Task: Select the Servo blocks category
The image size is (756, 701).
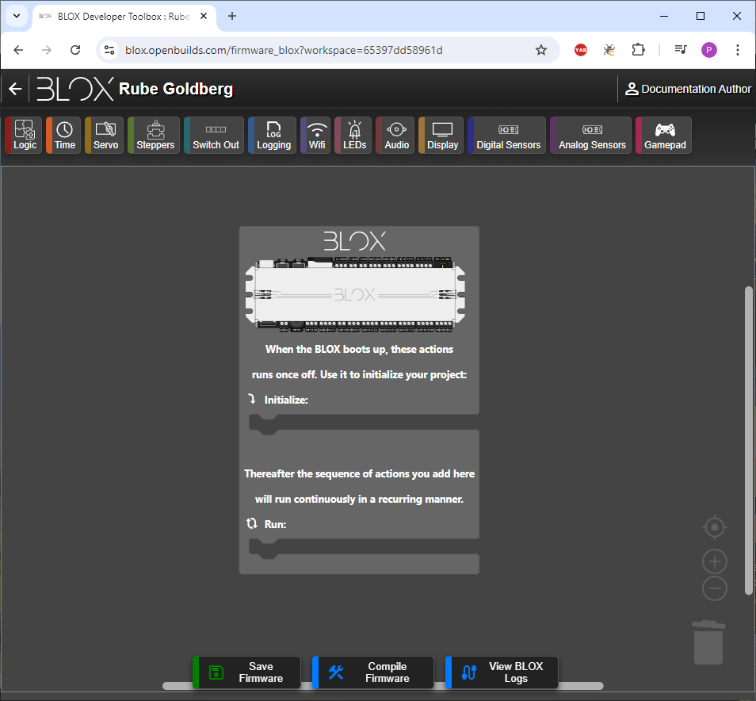Action: coord(105,135)
